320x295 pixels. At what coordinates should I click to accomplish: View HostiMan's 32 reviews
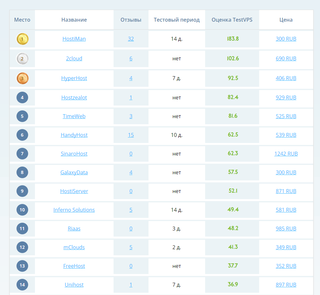(131, 39)
